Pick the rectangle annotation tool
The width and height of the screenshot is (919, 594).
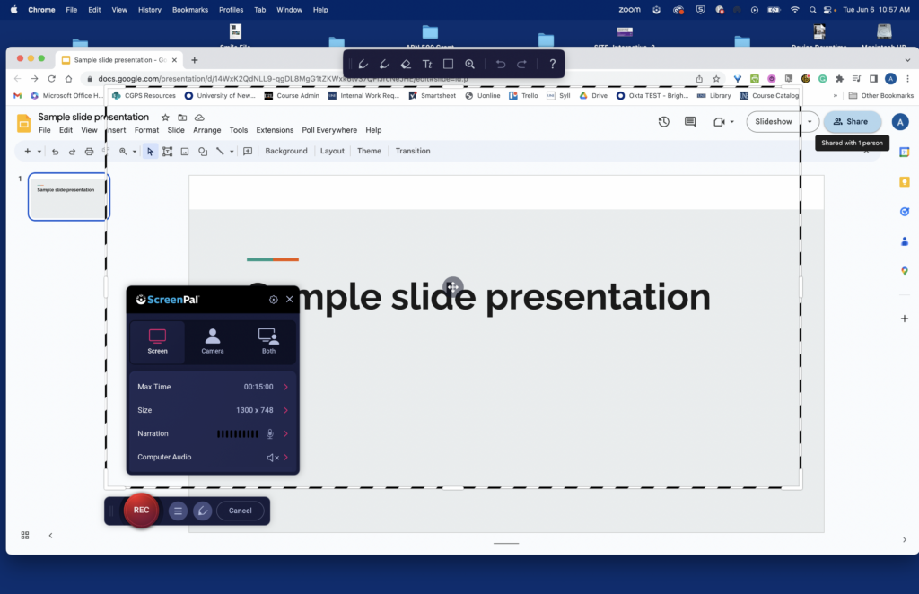coord(449,64)
